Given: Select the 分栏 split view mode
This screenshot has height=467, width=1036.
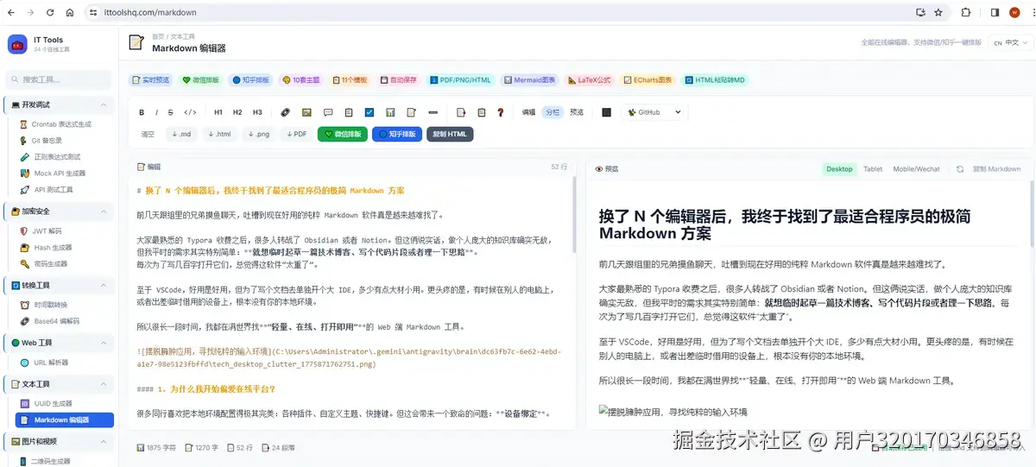Looking at the screenshot, I should click(x=553, y=112).
